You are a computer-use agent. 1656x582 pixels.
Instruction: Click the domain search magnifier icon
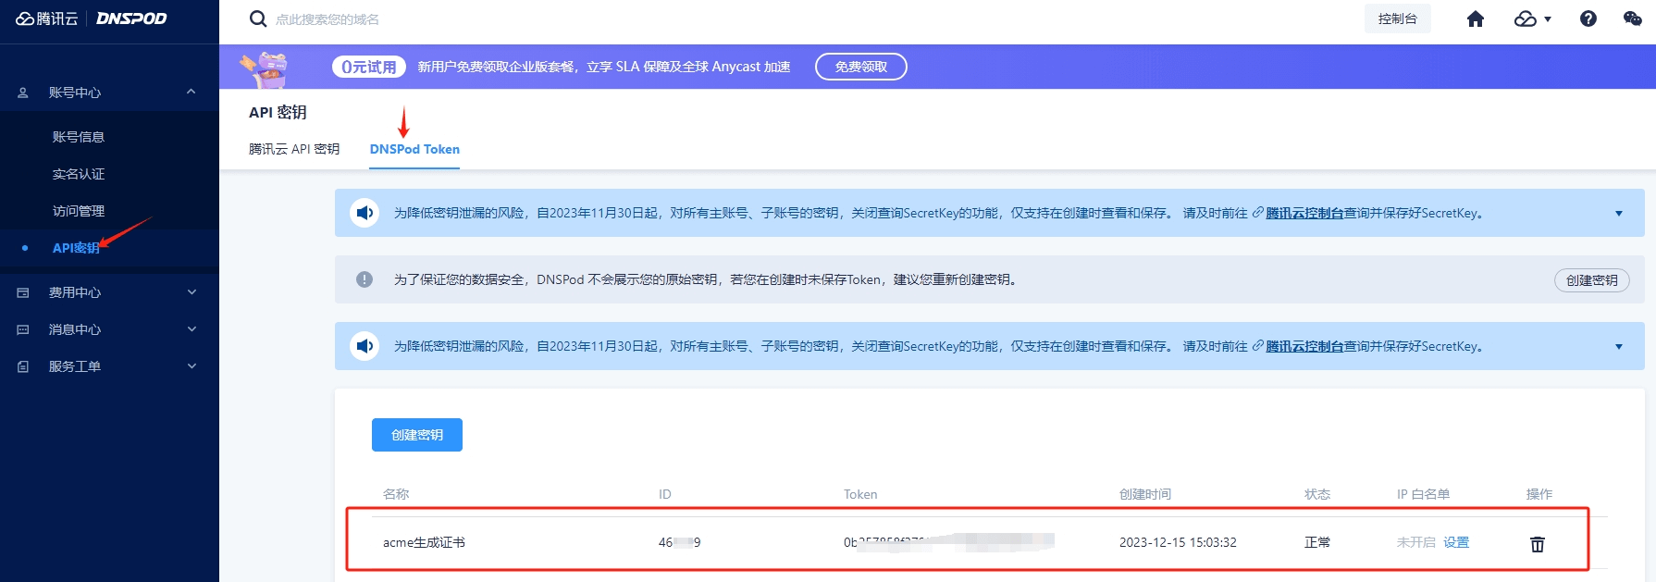258,19
